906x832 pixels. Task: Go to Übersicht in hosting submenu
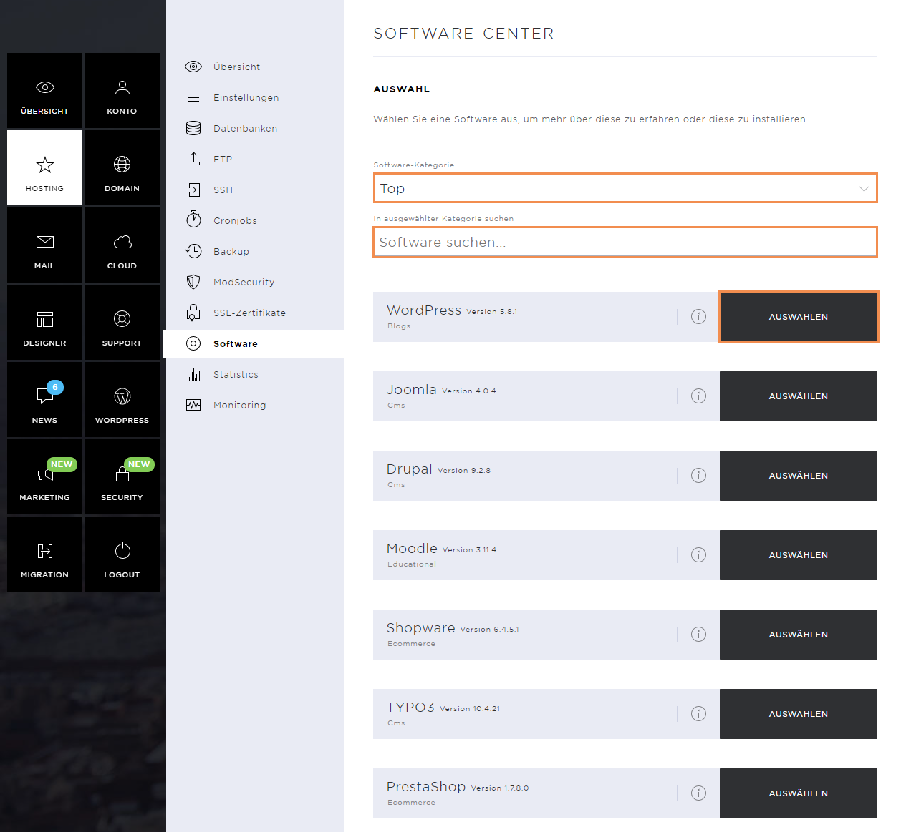point(254,67)
